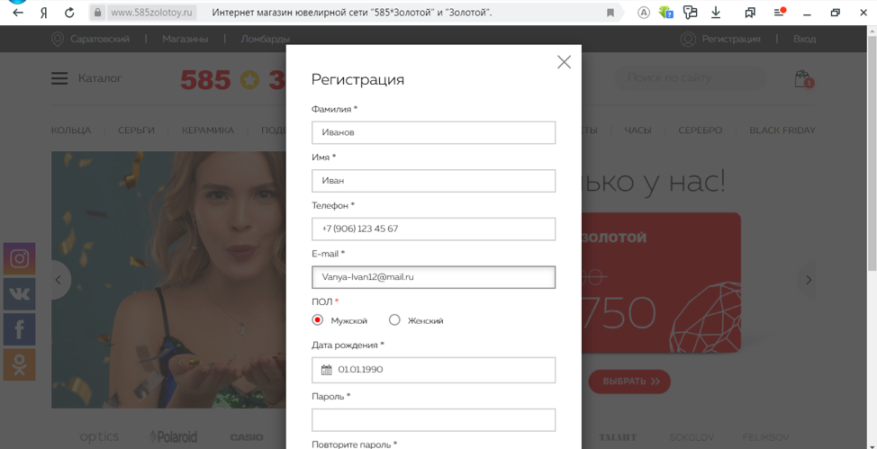
Task: Click into the Пароль input field
Action: [433, 419]
